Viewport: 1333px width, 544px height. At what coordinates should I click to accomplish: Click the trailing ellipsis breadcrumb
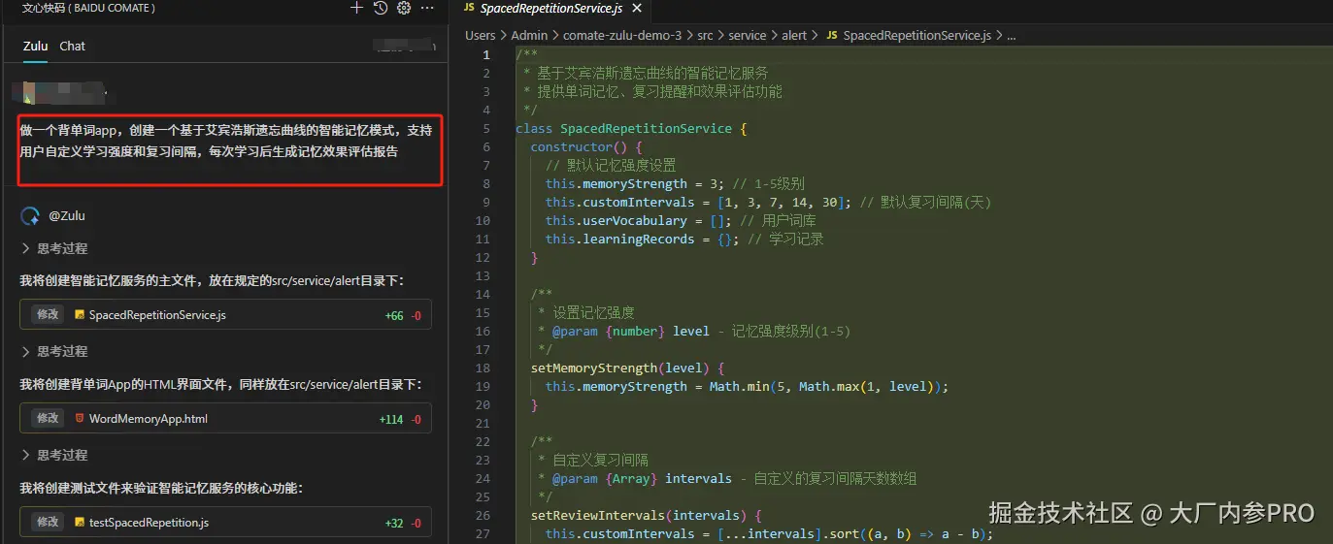pyautogui.click(x=1011, y=35)
